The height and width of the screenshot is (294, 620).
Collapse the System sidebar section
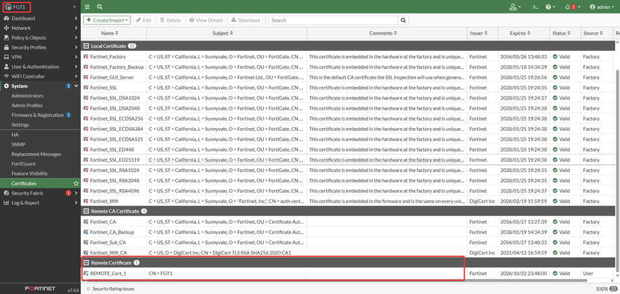(40, 86)
